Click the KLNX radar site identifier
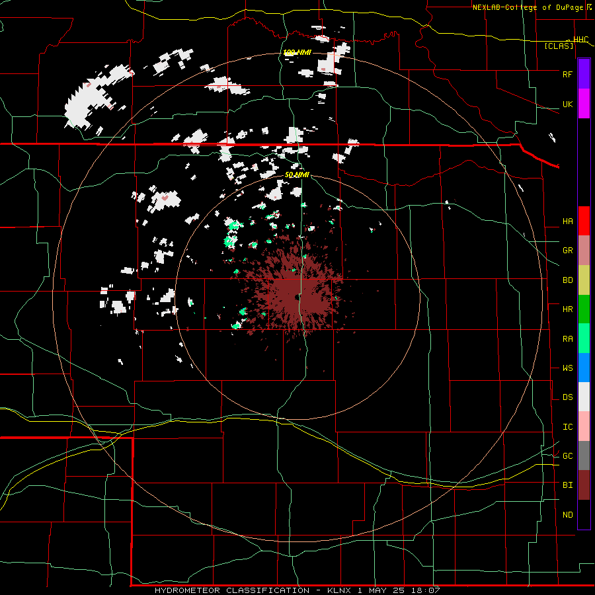This screenshot has height=595, width=595. pos(339,590)
